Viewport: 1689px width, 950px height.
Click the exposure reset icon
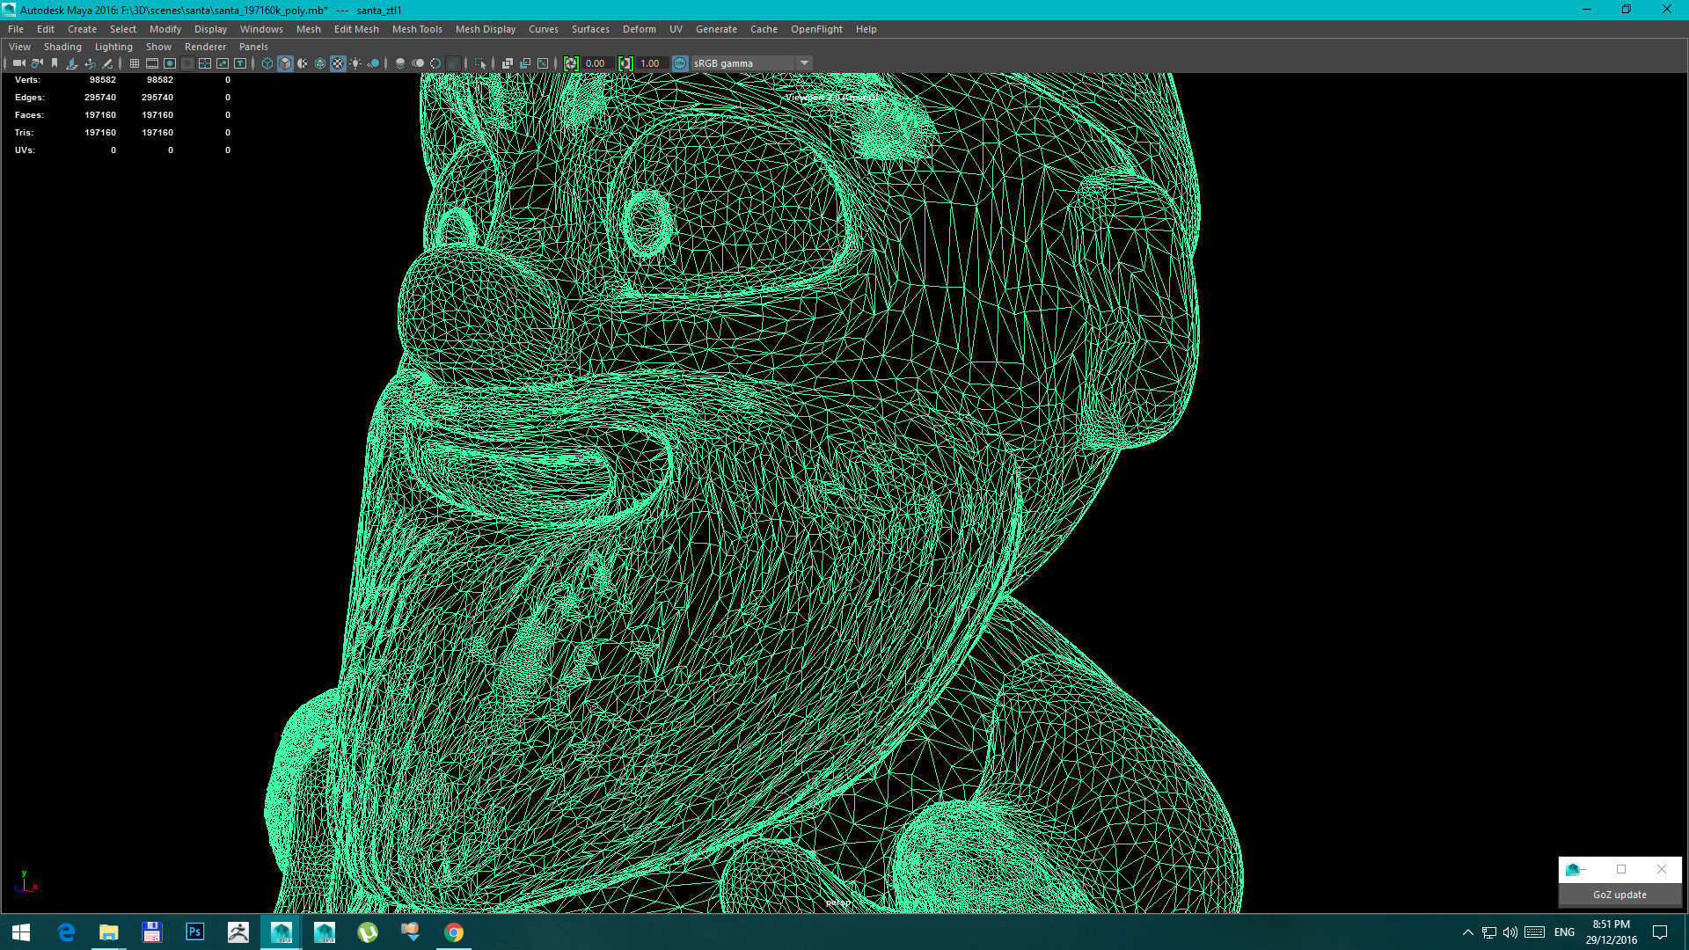click(x=571, y=63)
